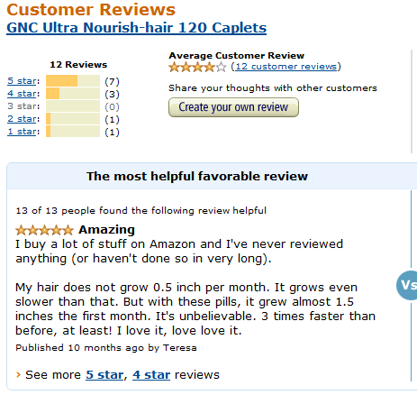417x404 pixels.
Task: Click the 5 star rating filter link
Action: pyautogui.click(x=23, y=81)
